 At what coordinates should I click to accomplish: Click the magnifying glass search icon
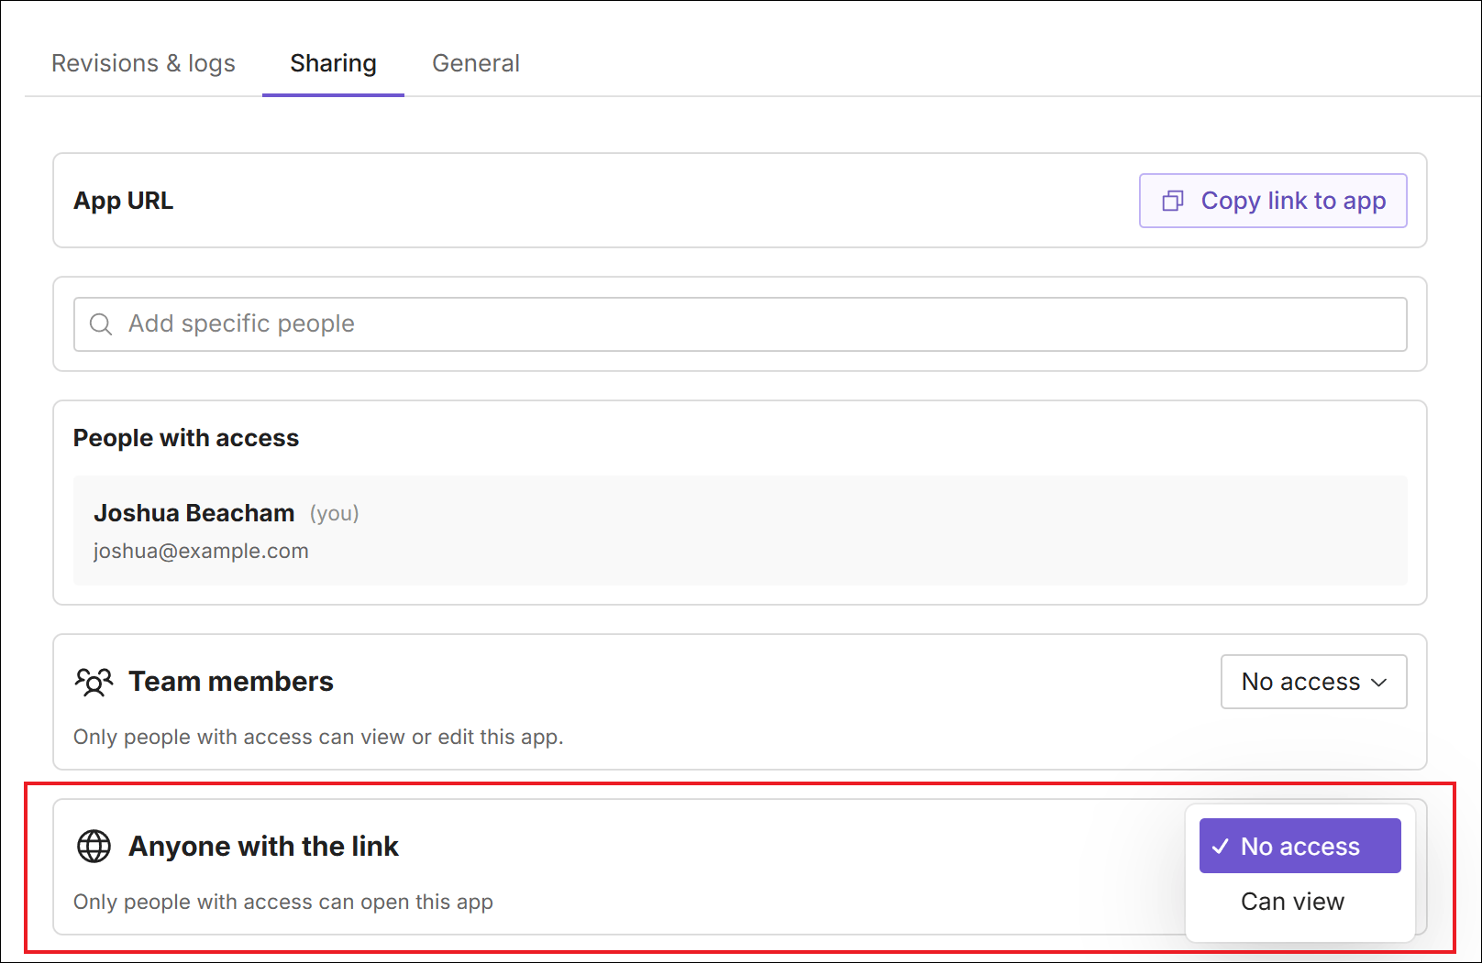(101, 323)
